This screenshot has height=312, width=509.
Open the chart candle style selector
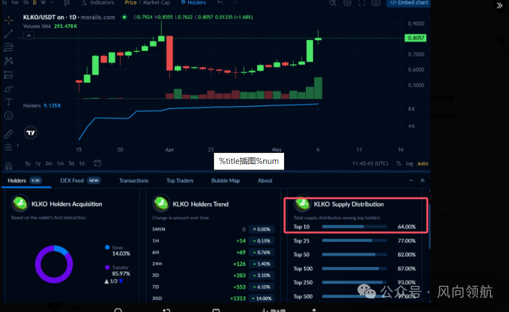point(67,3)
